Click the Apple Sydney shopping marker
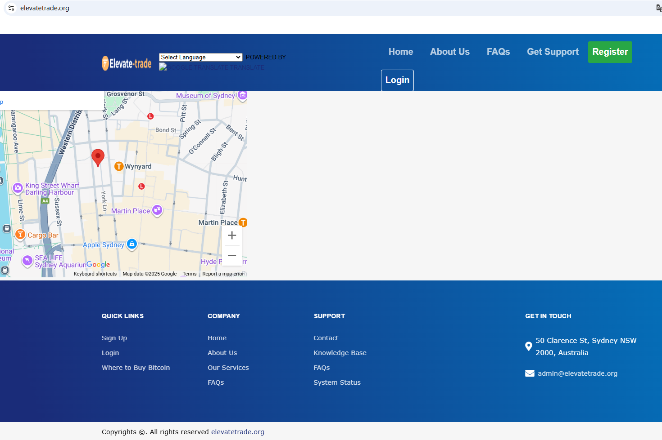The width and height of the screenshot is (662, 440). [x=132, y=244]
